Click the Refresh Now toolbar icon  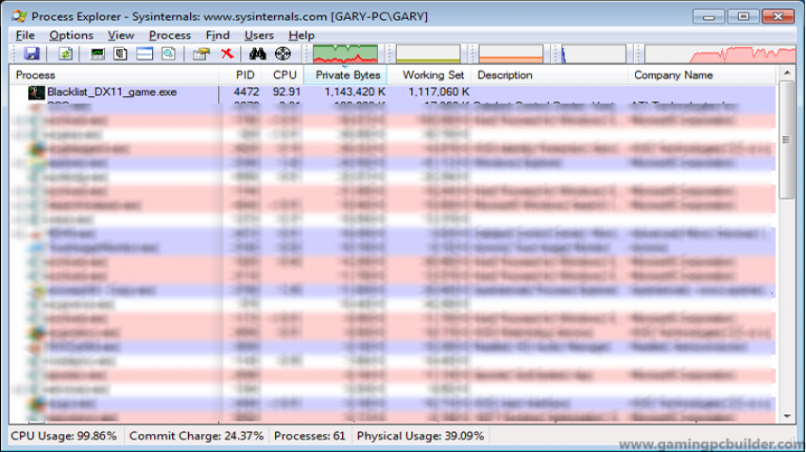(65, 54)
